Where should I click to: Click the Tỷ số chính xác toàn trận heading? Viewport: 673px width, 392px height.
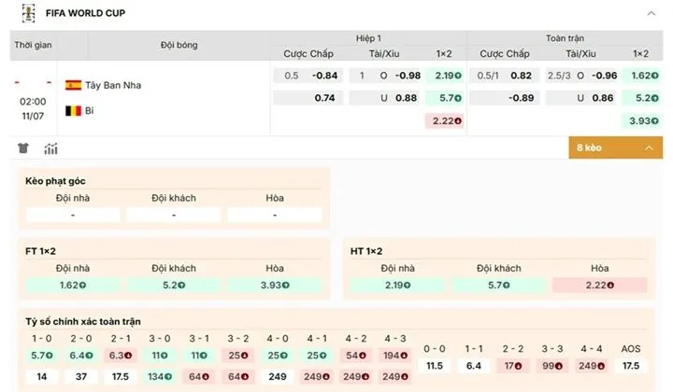tap(83, 321)
